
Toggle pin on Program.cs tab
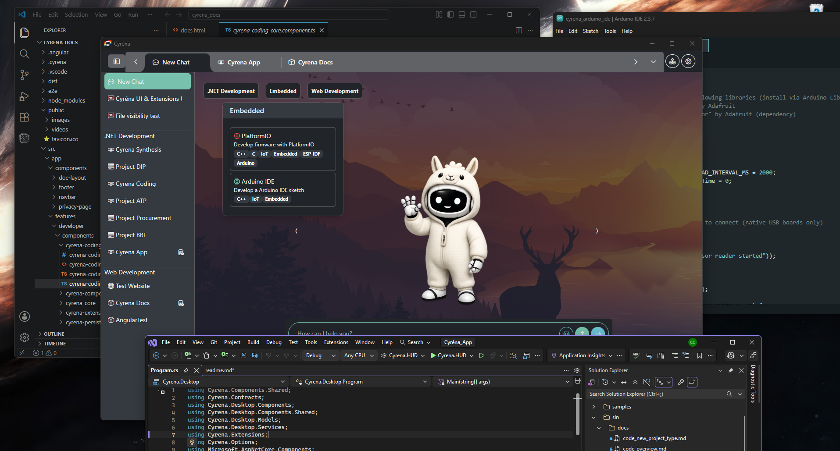coord(186,370)
